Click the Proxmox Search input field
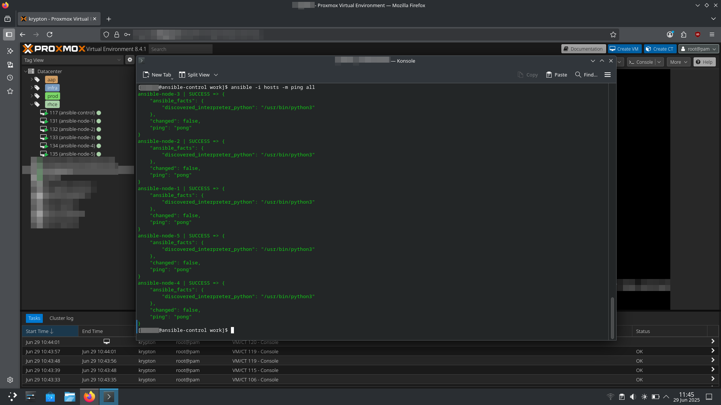Screen dimensions: 721x405 [180, 49]
